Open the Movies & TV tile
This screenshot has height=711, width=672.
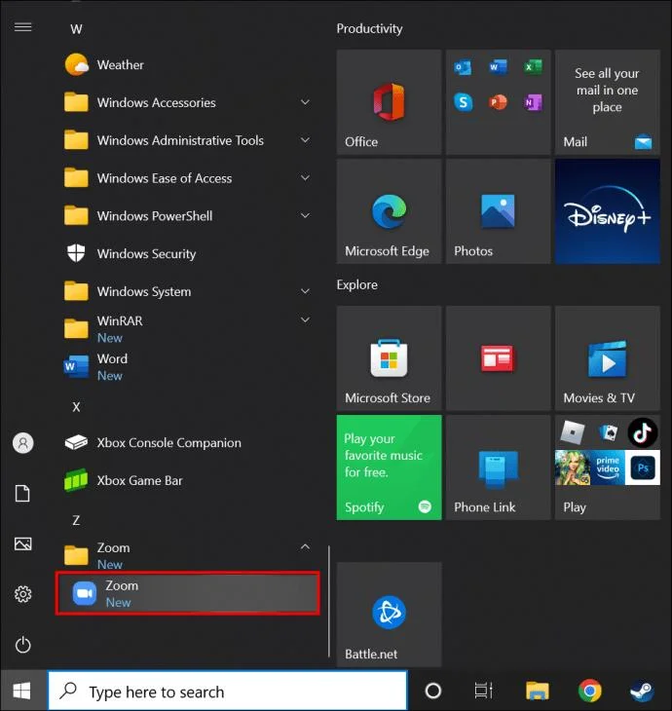pos(607,358)
